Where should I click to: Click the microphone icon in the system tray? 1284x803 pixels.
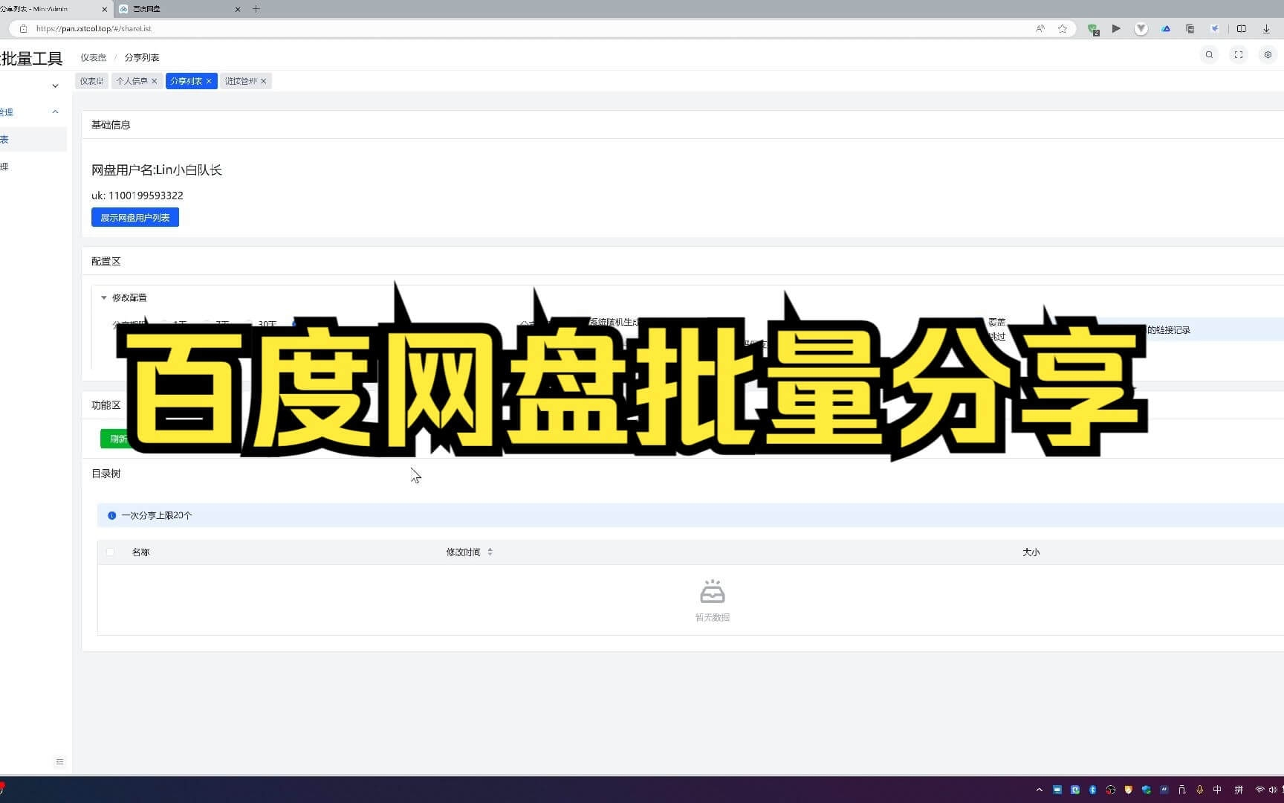1199,790
